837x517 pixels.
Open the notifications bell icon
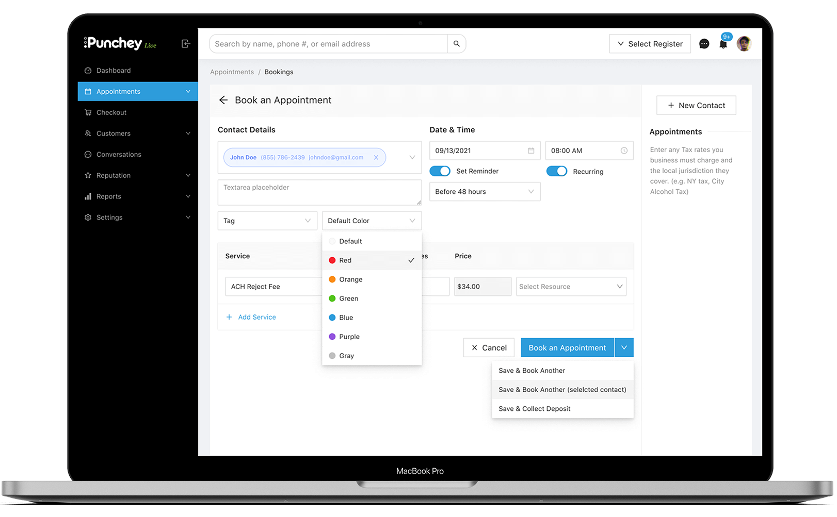tap(723, 44)
